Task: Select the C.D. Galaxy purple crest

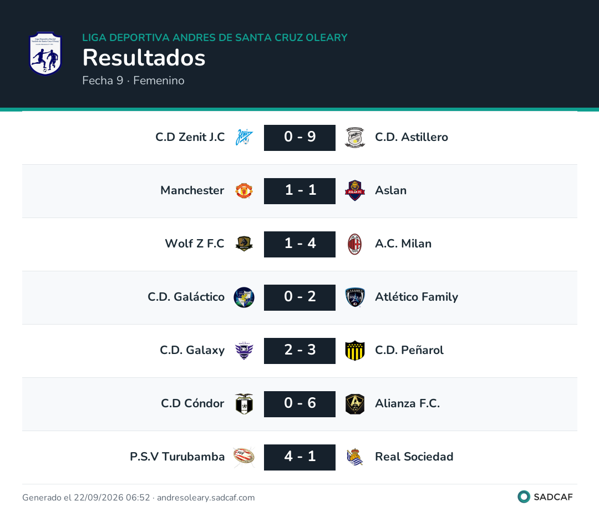Action: (244, 351)
